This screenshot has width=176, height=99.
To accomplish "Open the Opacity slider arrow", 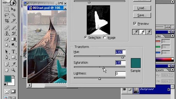I will 171,75.
